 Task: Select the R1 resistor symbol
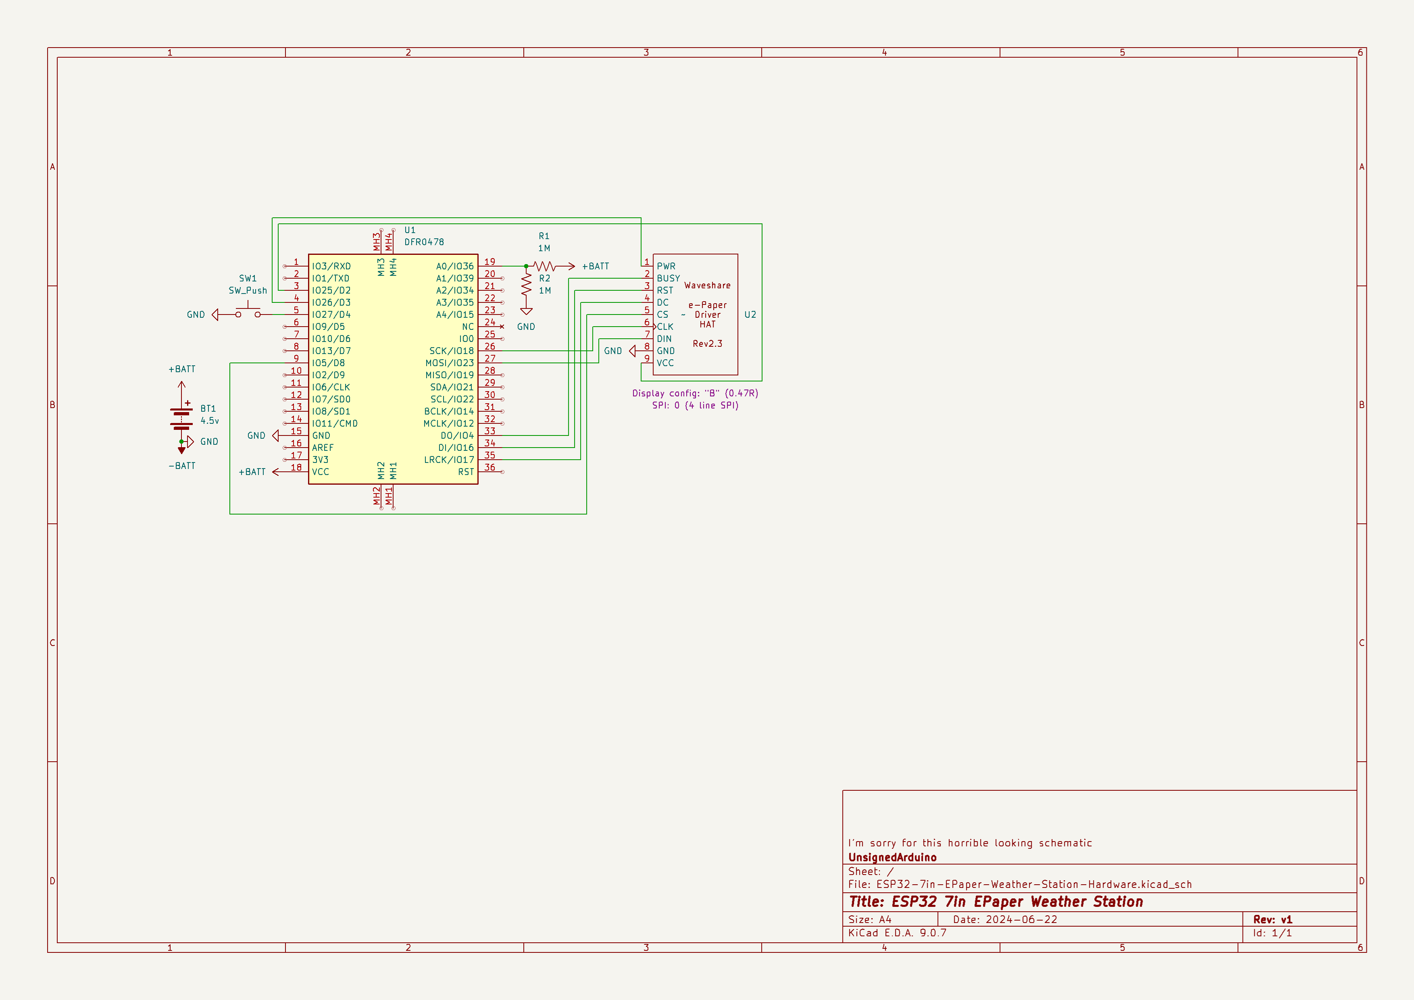(544, 266)
